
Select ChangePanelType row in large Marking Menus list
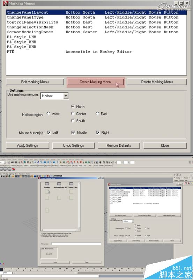[96, 17]
